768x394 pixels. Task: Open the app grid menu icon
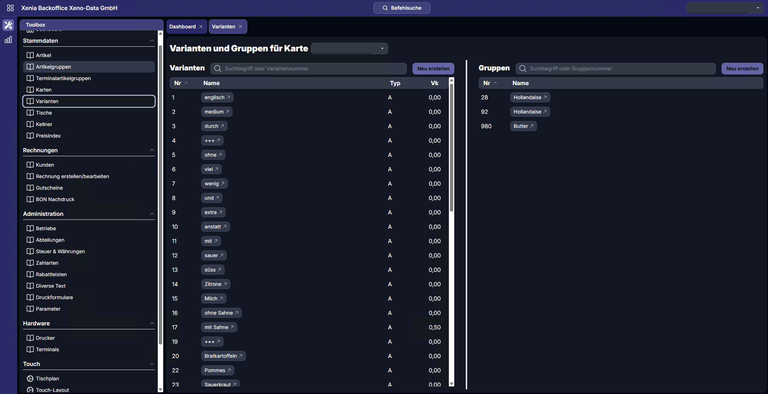click(x=10, y=8)
